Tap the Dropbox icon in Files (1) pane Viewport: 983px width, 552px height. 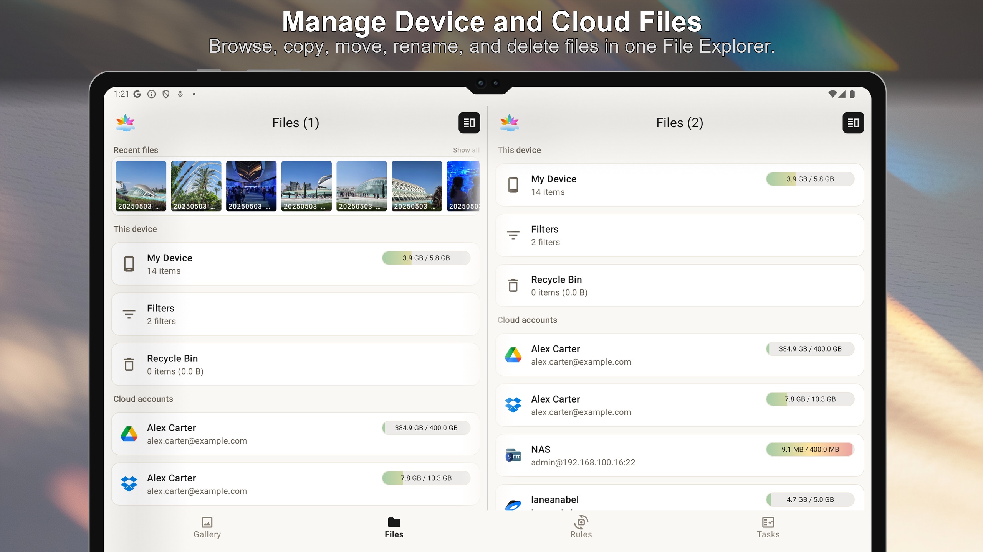coord(129,484)
